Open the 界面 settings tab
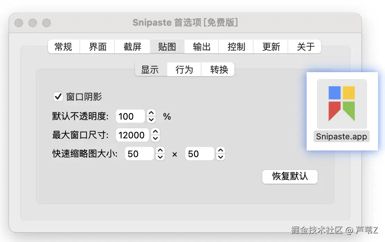Image resolution: width=385 pixels, height=242 pixels. point(97,47)
